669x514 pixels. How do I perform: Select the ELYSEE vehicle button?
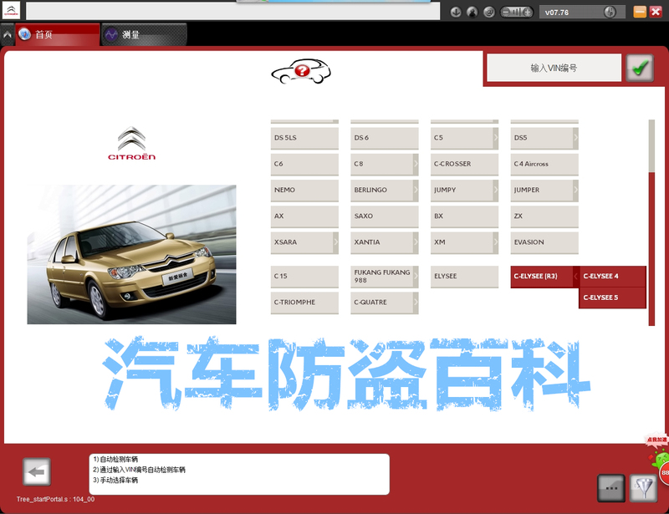pos(464,277)
